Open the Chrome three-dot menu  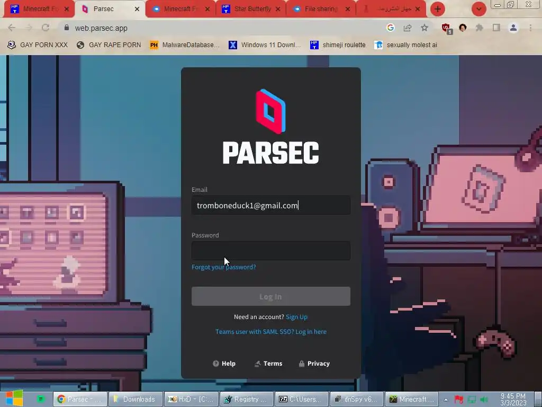tap(530, 28)
